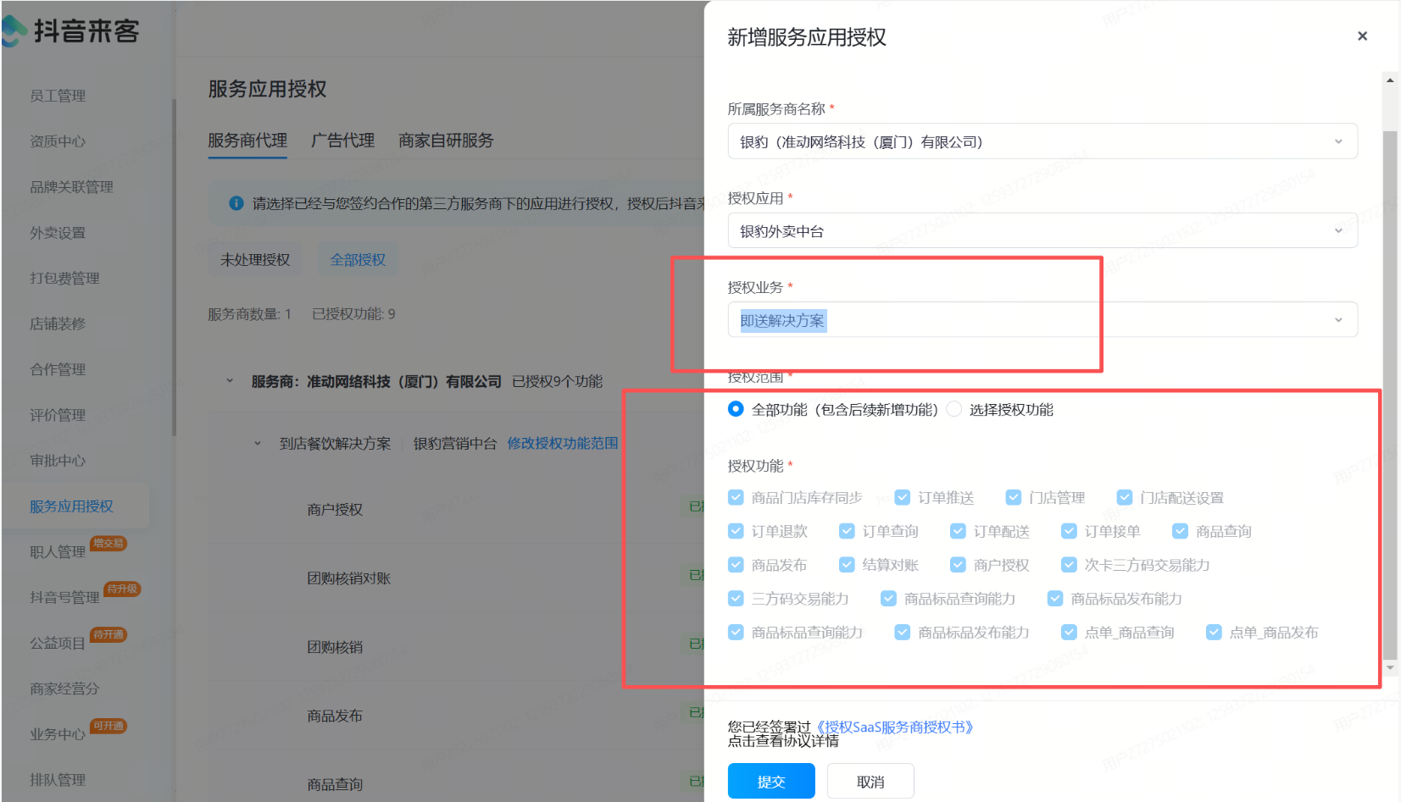Open 评价管理 in sidebar
This screenshot has height=802, width=1401.
pos(58,415)
